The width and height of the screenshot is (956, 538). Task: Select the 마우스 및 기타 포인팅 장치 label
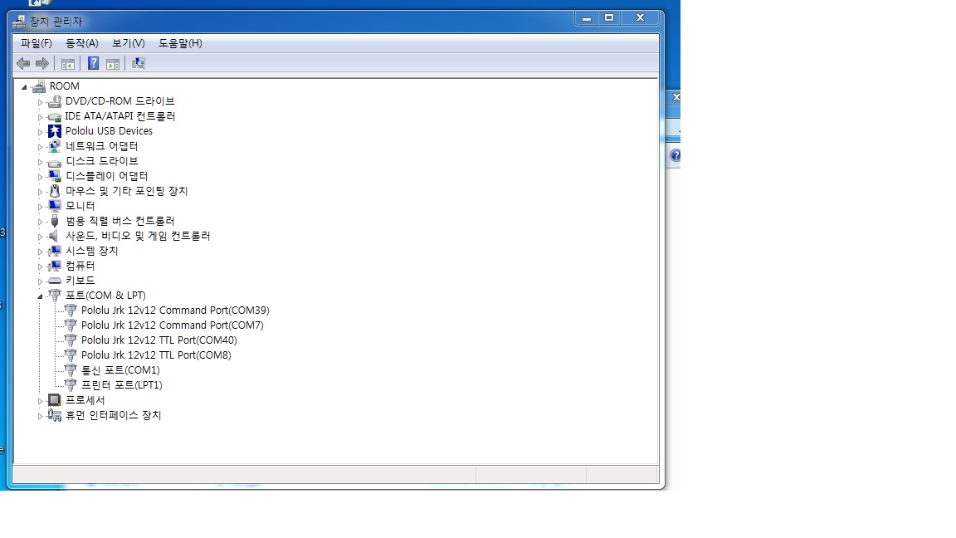click(x=127, y=191)
